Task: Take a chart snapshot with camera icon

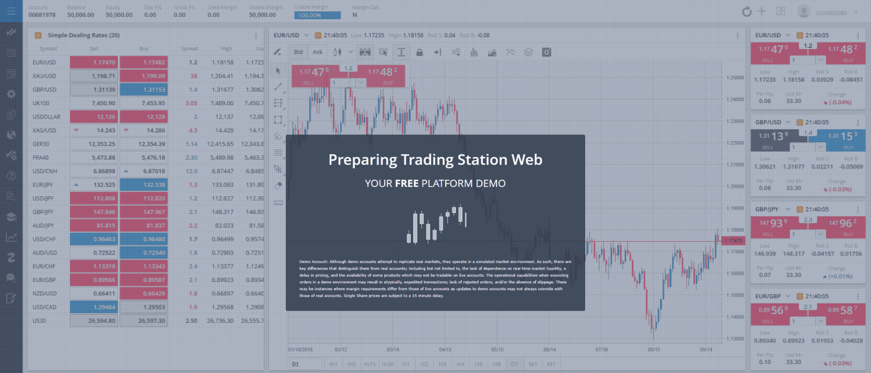Action: click(546, 52)
